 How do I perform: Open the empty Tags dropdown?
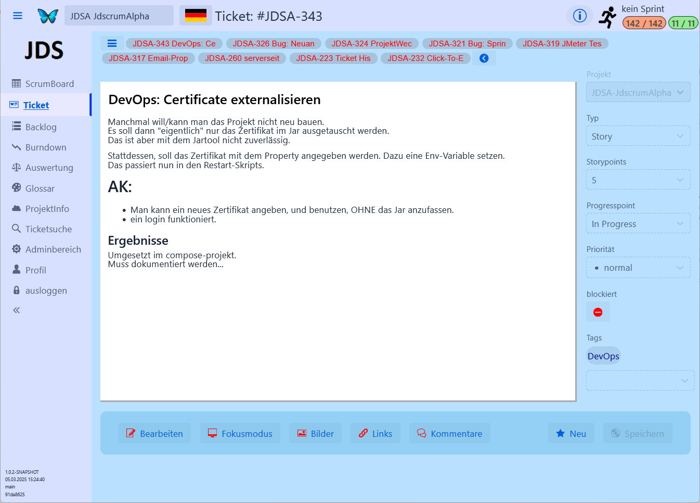point(640,381)
